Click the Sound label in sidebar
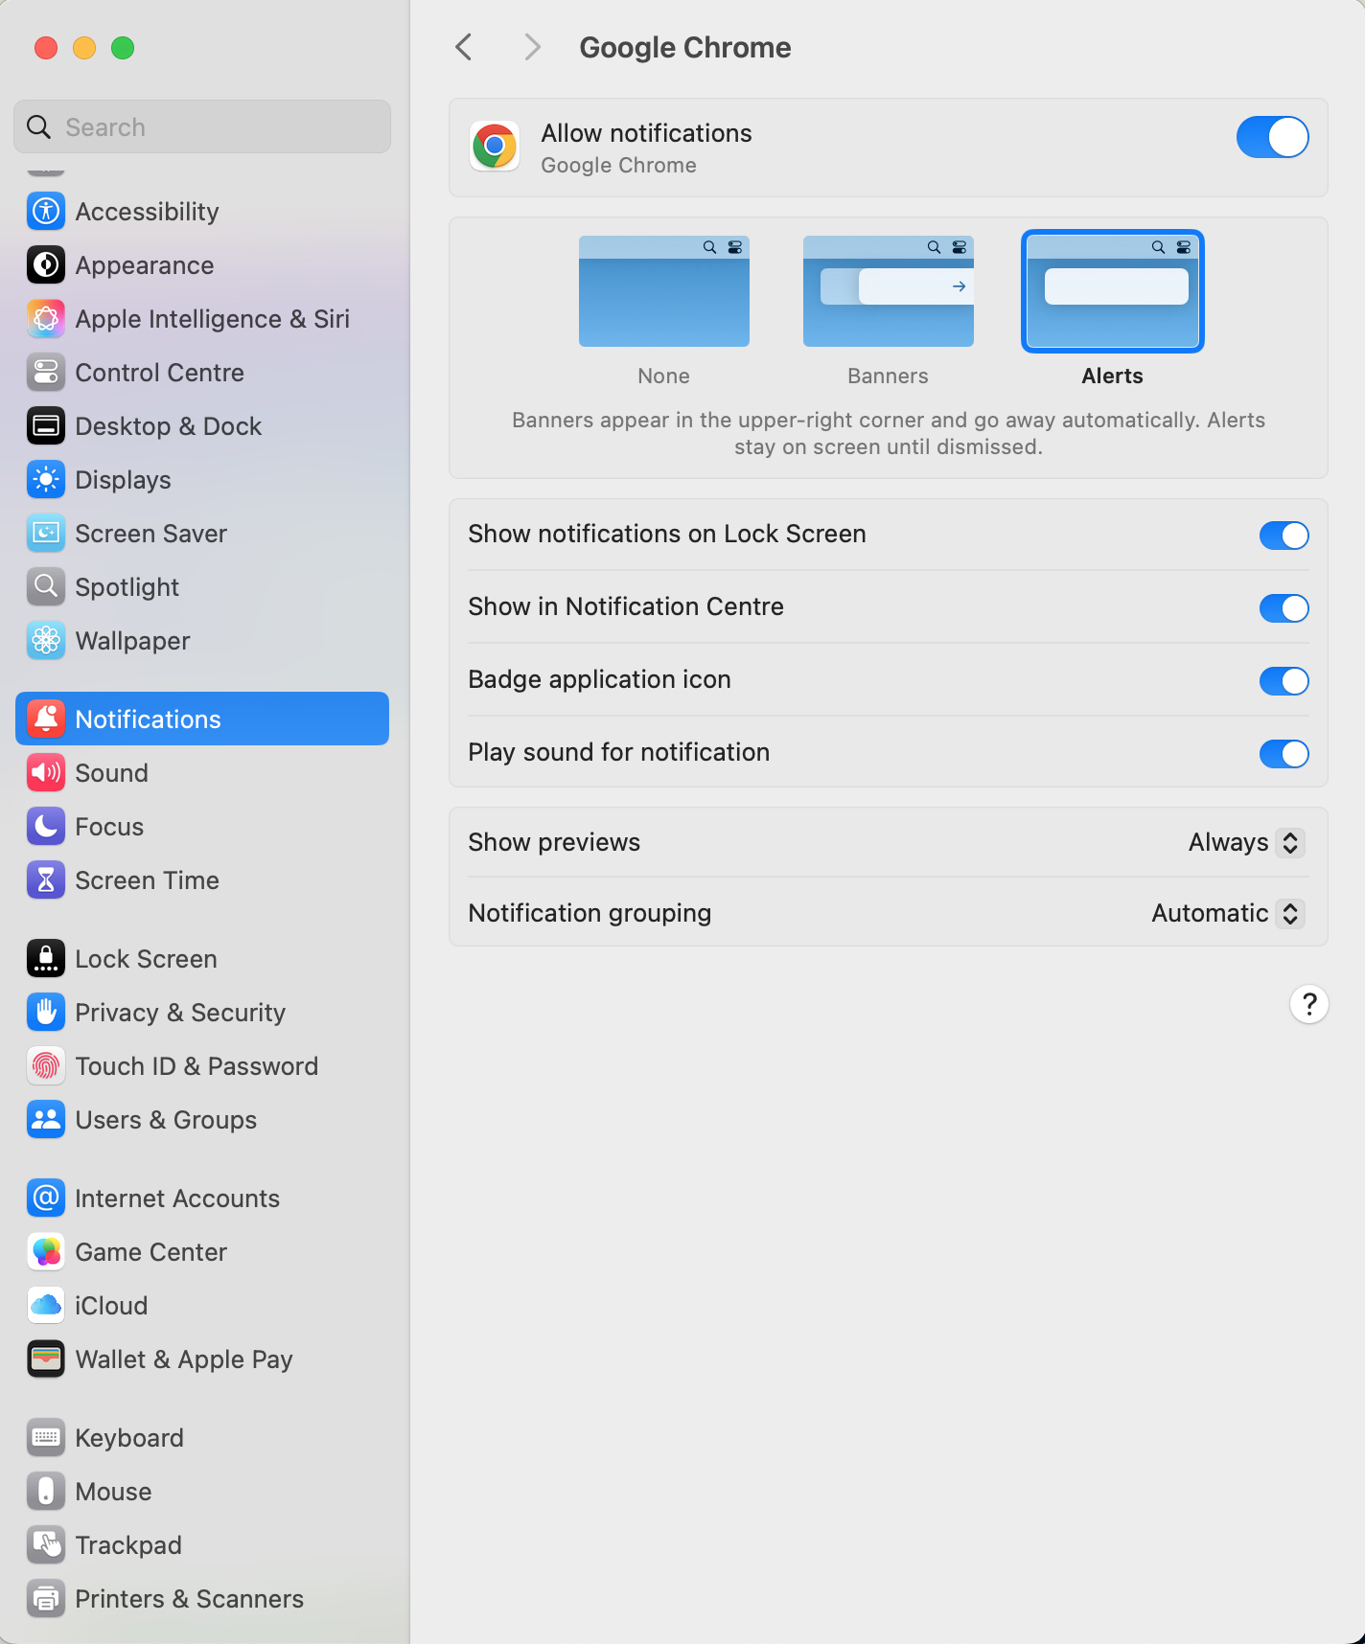The image size is (1365, 1644). (x=111, y=773)
